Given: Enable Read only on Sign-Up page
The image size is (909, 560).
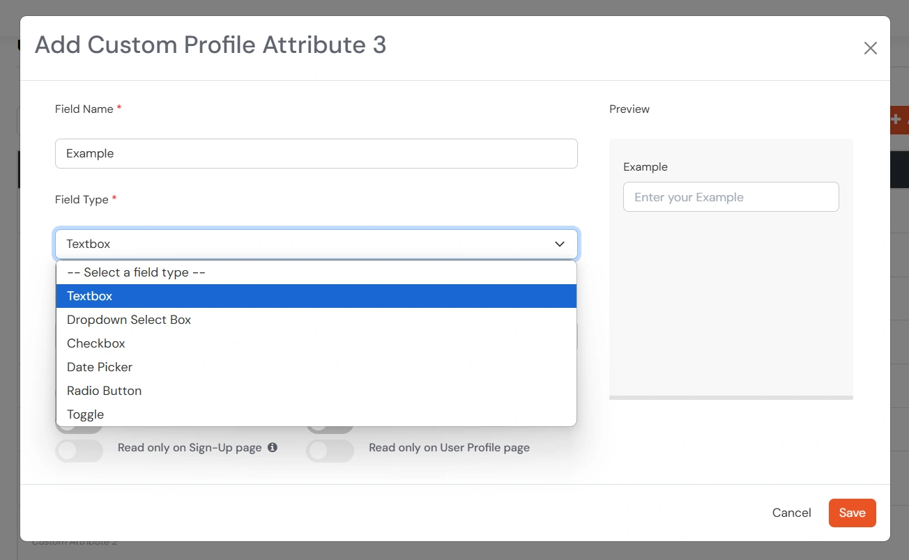Looking at the screenshot, I should (x=79, y=451).
